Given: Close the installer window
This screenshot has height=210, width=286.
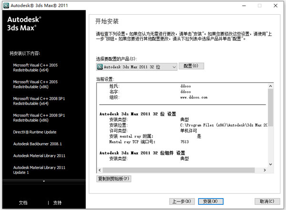Looking at the screenshot, I should point(276,6).
